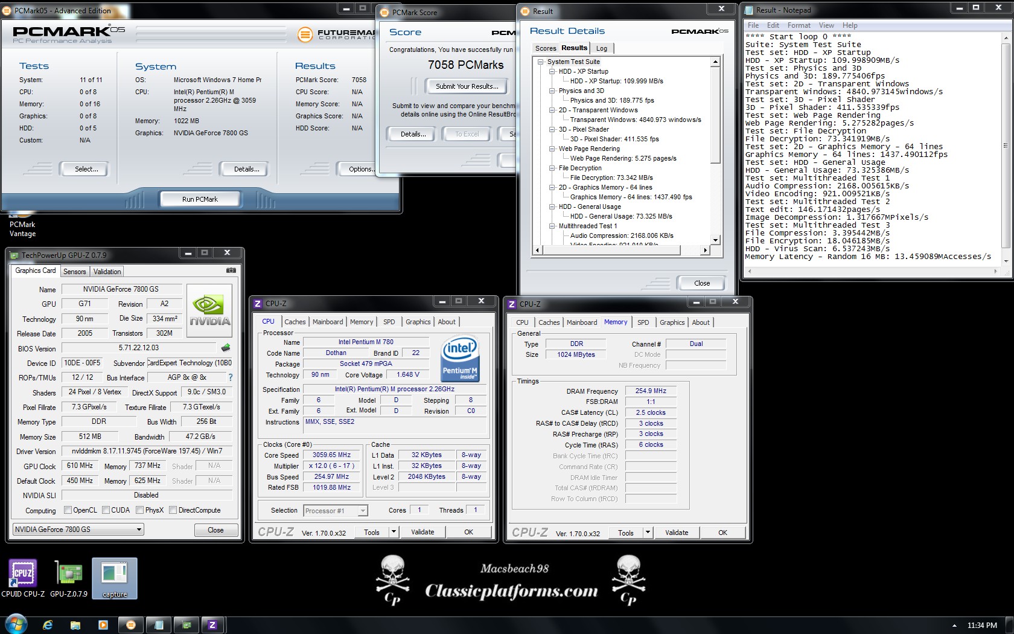The image size is (1014, 634).
Task: Click the Result tree vertical scrollbar thumb
Action: [715, 115]
